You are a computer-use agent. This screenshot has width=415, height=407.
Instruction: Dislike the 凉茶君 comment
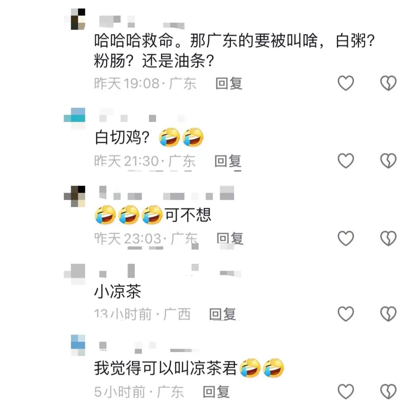(388, 391)
